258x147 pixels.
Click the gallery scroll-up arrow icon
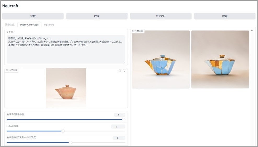(x=252, y=31)
